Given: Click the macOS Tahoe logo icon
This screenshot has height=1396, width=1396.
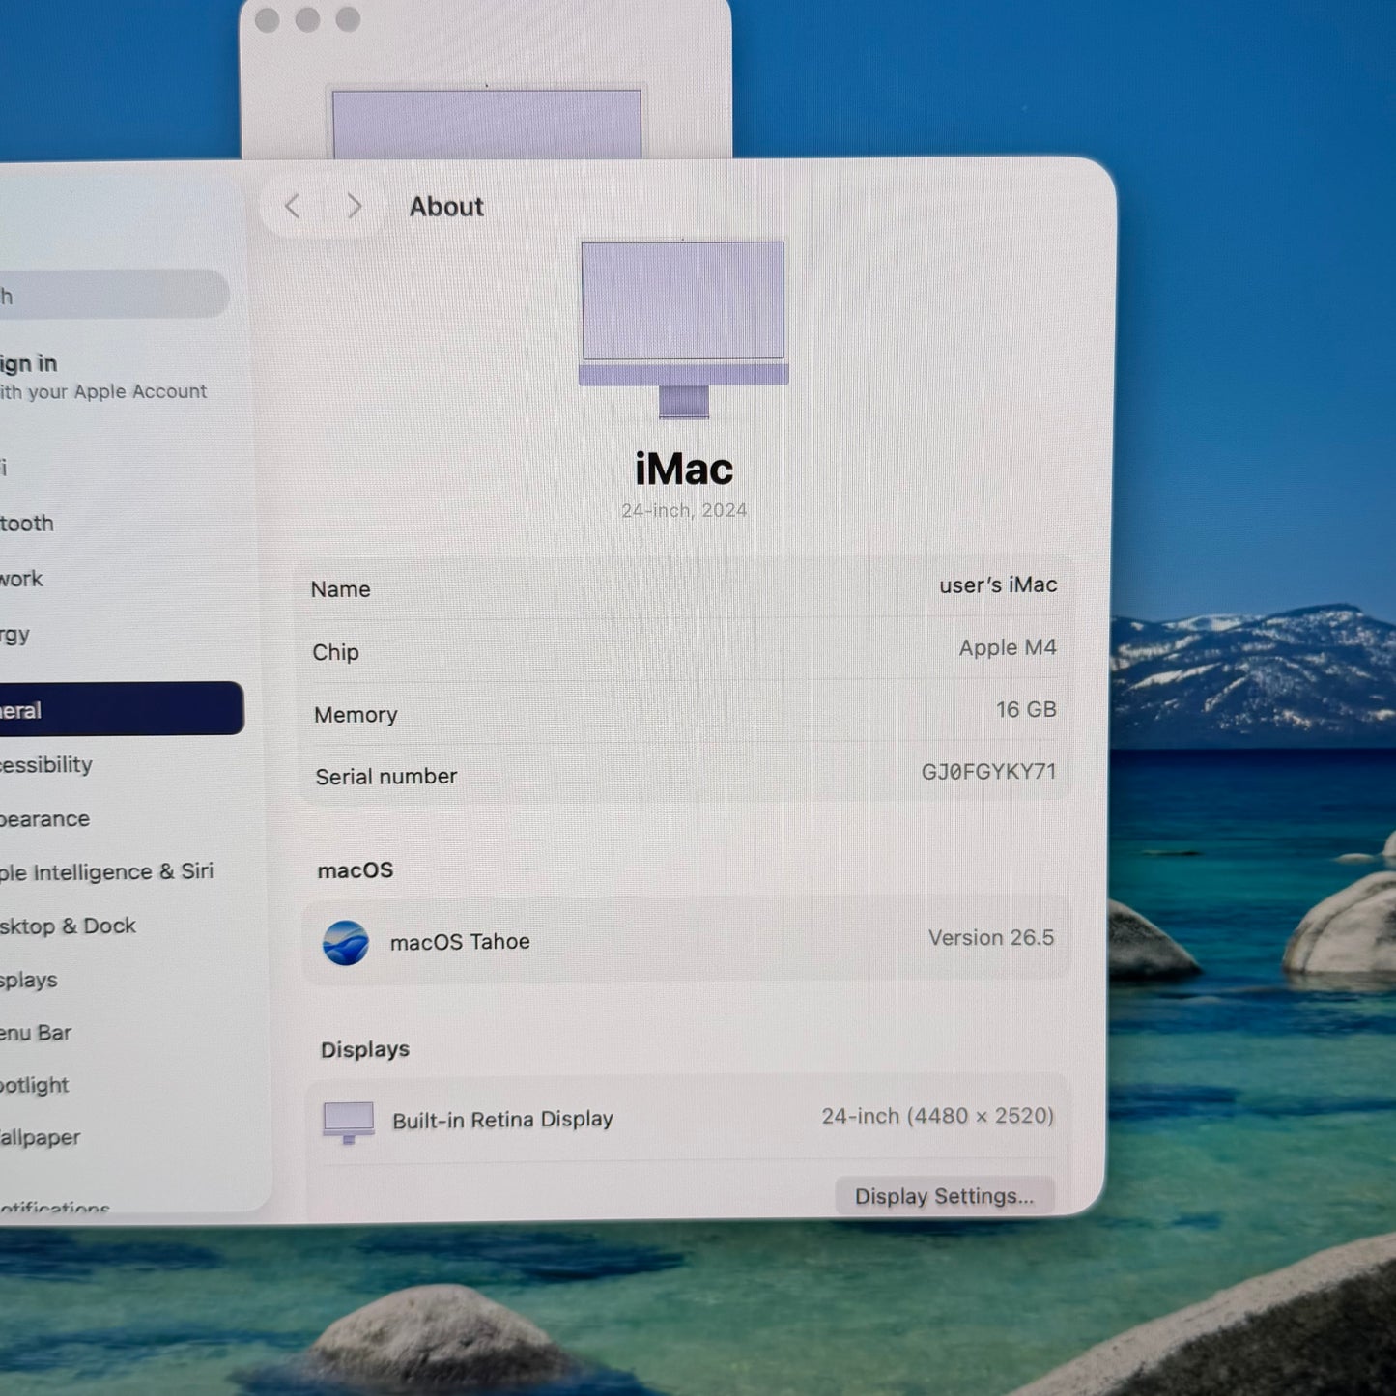Looking at the screenshot, I should point(346,943).
